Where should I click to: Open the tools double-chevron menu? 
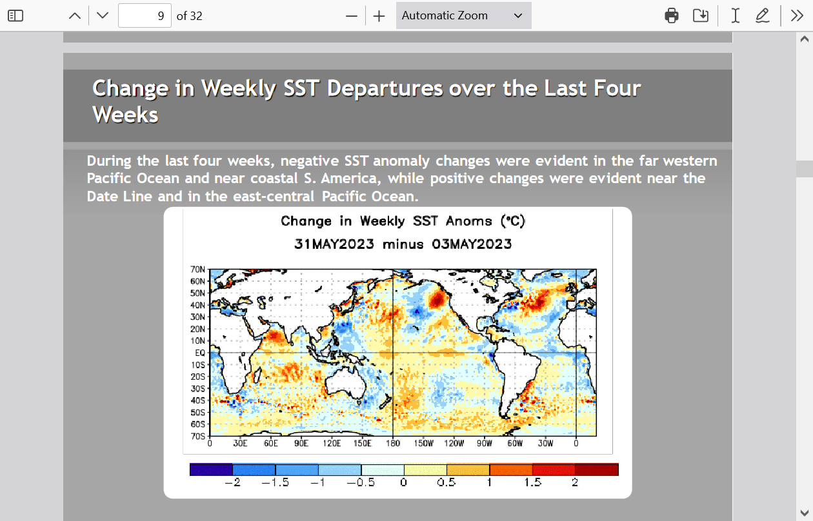click(797, 15)
